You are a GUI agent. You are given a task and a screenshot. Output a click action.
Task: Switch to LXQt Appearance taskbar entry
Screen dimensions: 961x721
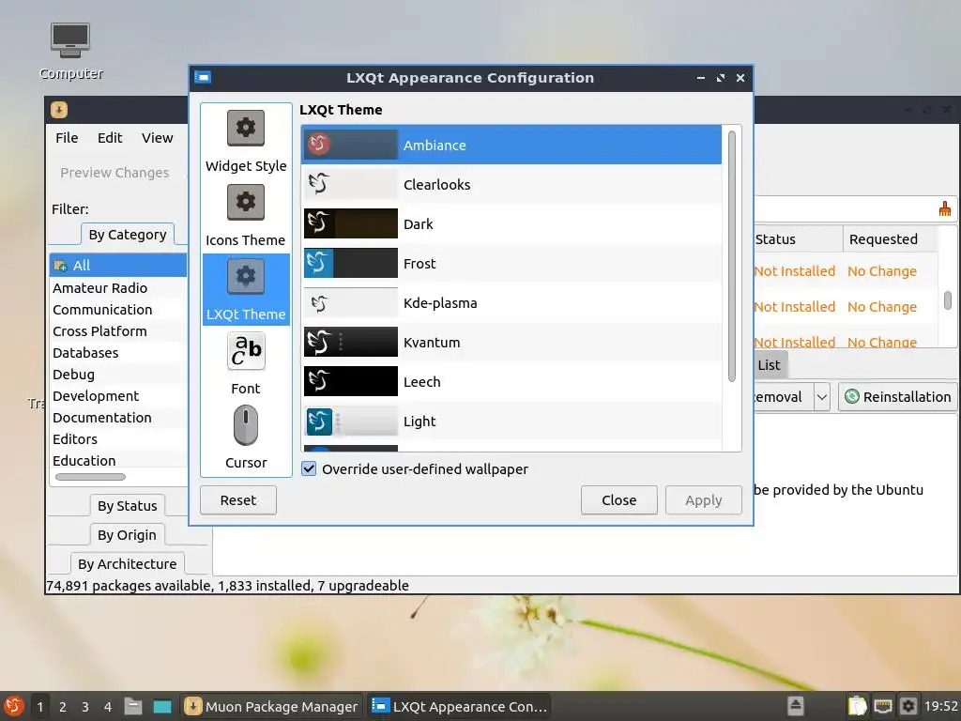(x=459, y=706)
